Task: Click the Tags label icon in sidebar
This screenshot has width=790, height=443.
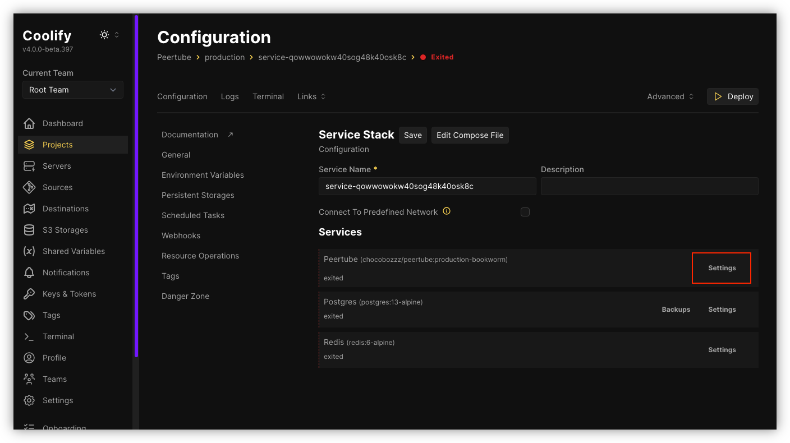Action: 29,315
